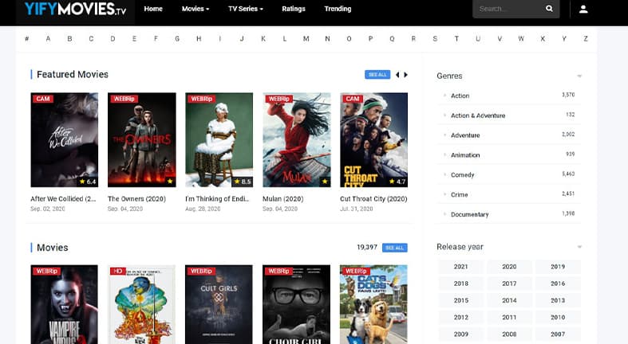Open The Owners movie poster
Image resolution: width=628 pixels, height=344 pixels.
click(x=142, y=140)
